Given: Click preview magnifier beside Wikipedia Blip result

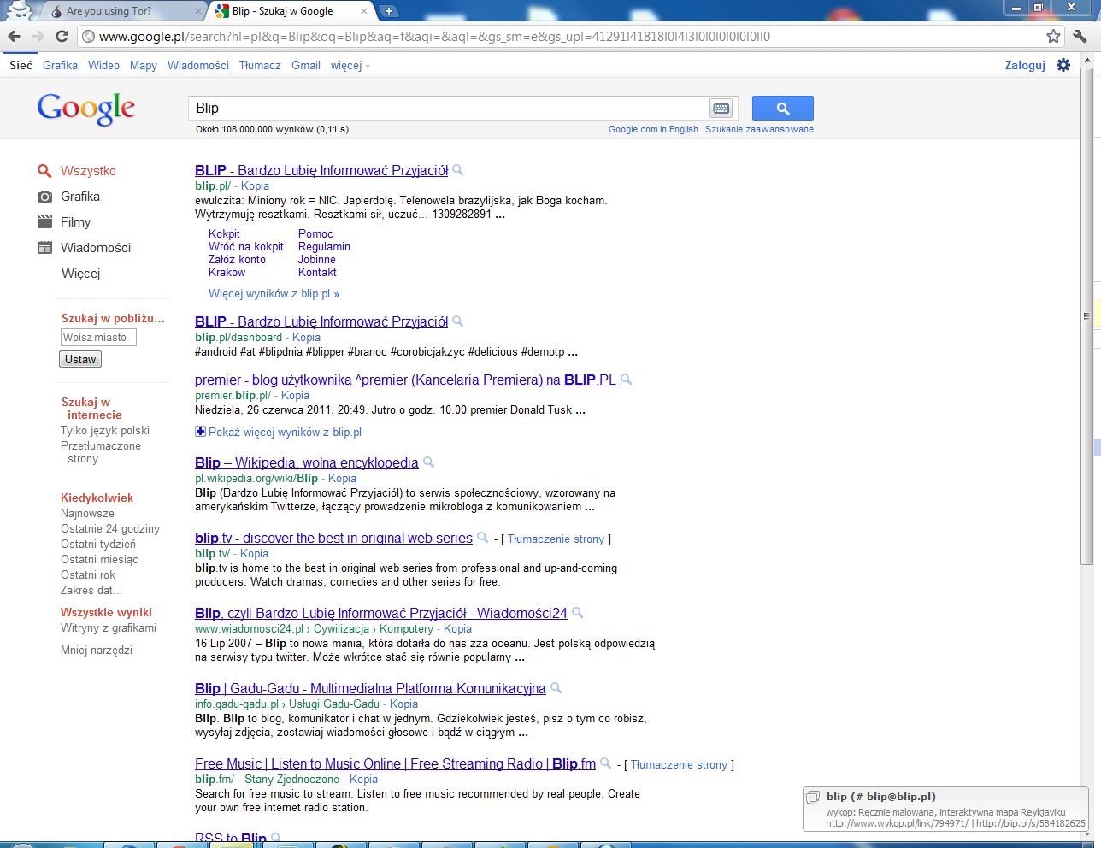Looking at the screenshot, I should [428, 462].
